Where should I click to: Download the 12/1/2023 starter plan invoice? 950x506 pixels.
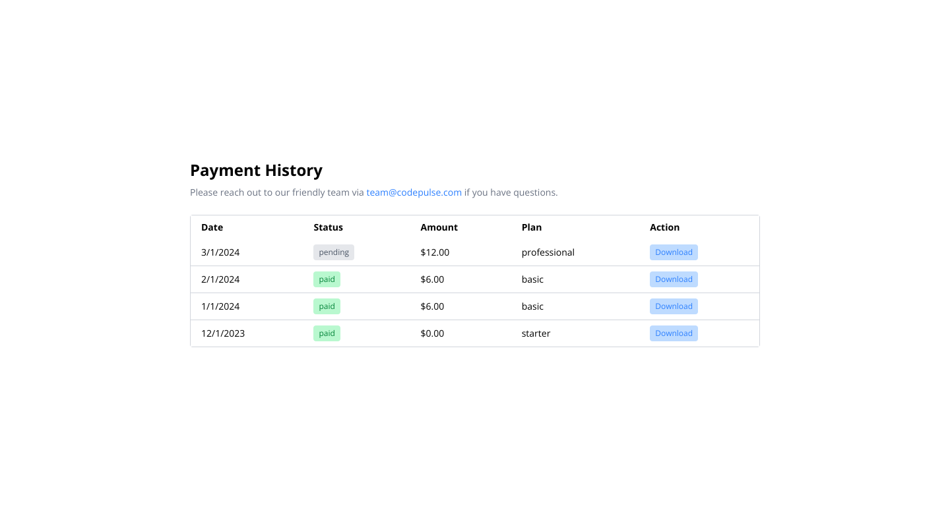pyautogui.click(x=674, y=333)
